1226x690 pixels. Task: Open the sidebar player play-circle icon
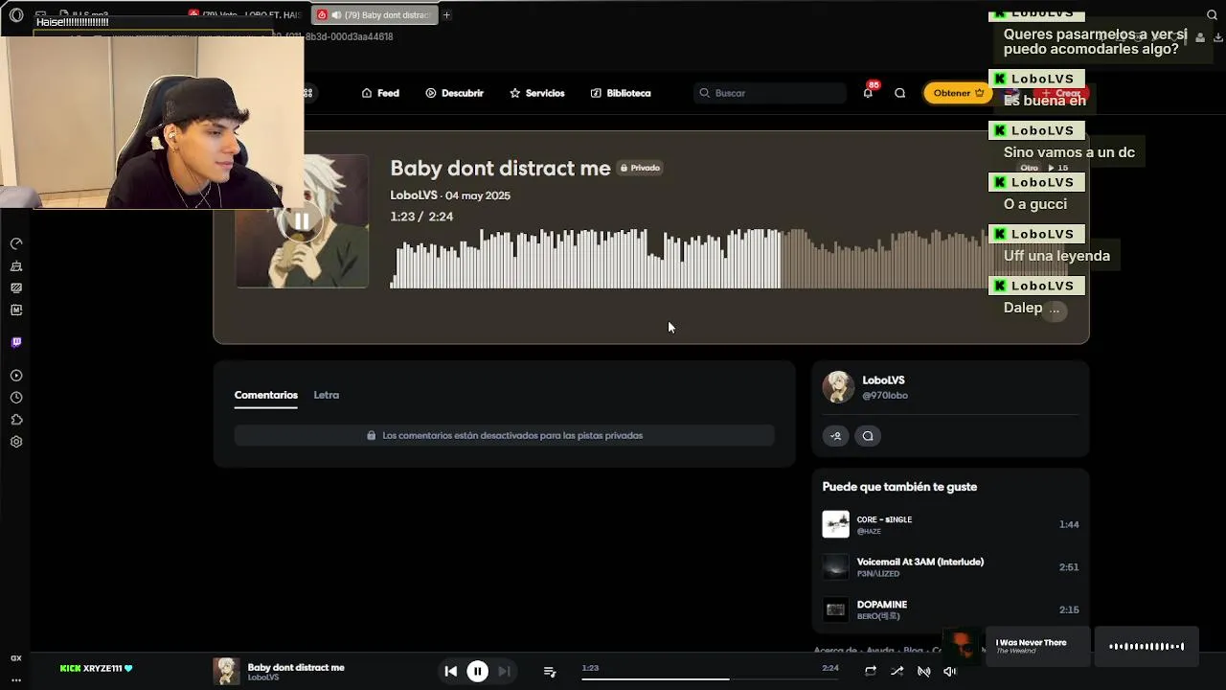pyautogui.click(x=16, y=376)
